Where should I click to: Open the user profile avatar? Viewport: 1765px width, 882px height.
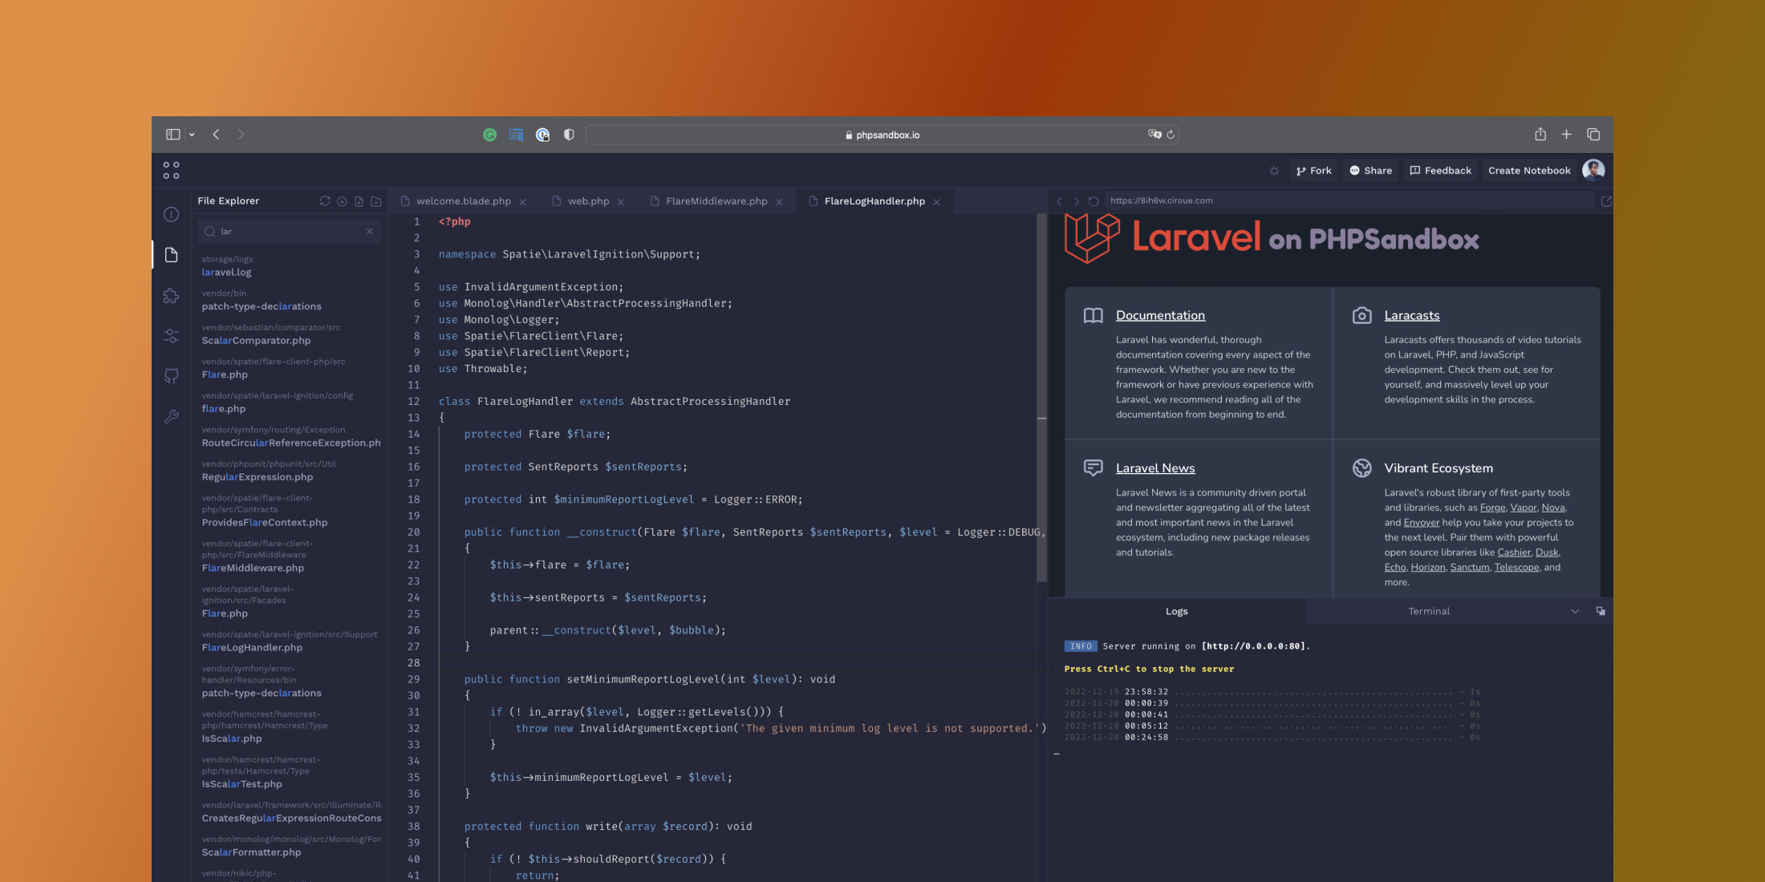coord(1593,170)
